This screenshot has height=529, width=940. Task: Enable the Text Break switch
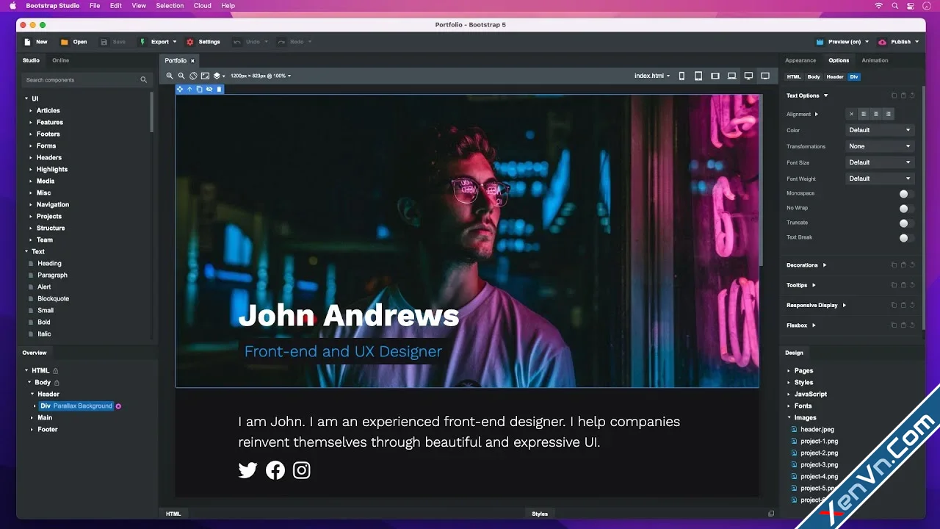907,238
